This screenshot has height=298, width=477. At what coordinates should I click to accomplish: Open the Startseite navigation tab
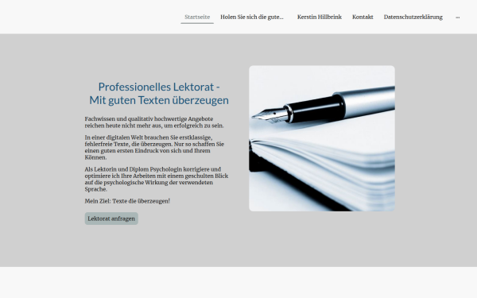pyautogui.click(x=197, y=17)
